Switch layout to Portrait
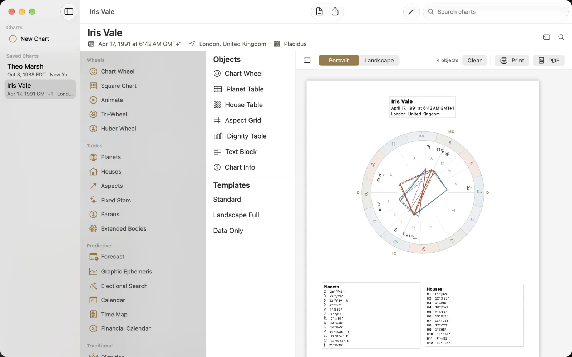572x357 pixels. pyautogui.click(x=339, y=60)
